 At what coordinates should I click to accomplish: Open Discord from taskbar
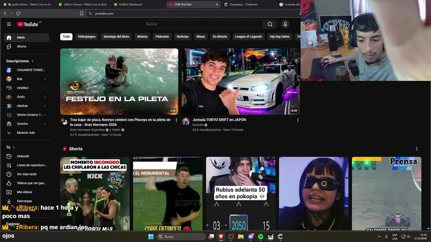[251, 237]
